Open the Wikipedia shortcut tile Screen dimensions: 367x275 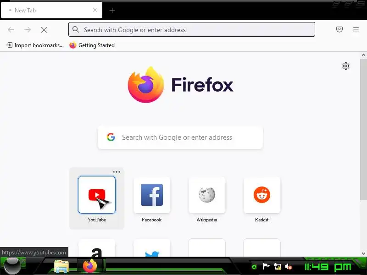[207, 195]
